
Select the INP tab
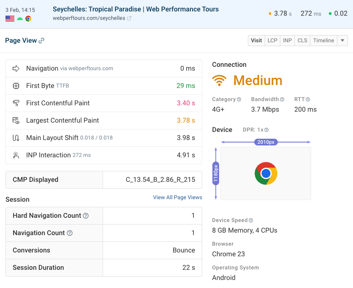click(x=288, y=41)
